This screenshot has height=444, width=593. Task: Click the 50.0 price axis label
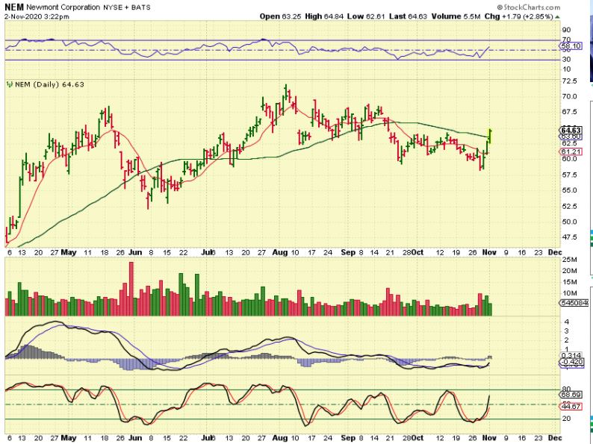pos(570,222)
